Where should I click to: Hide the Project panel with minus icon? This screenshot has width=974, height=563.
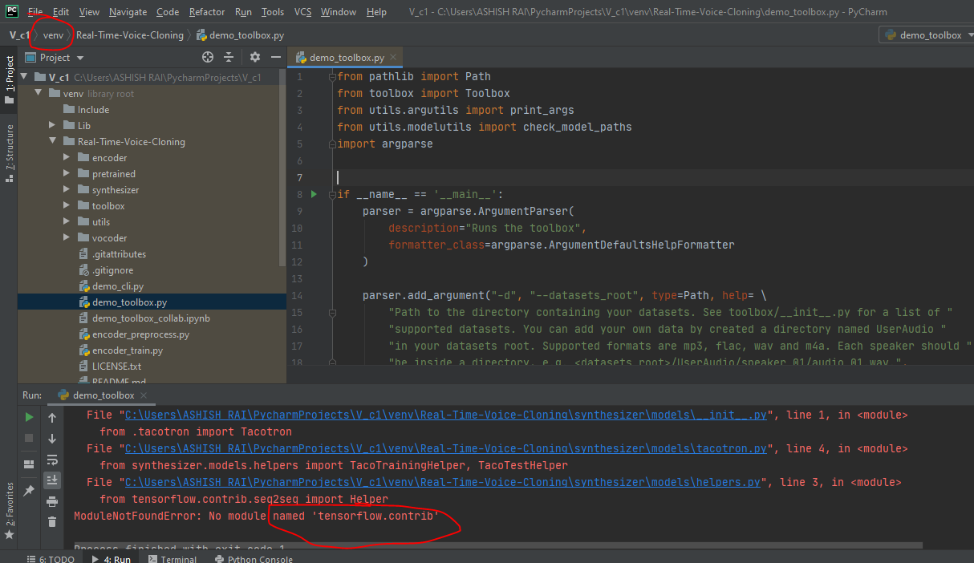tap(275, 57)
